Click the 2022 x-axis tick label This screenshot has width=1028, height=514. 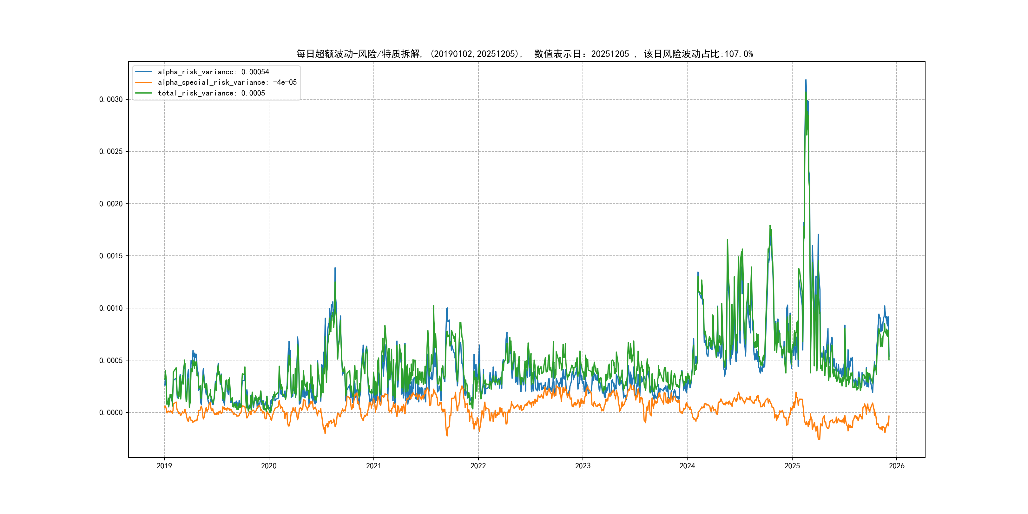pos(478,466)
